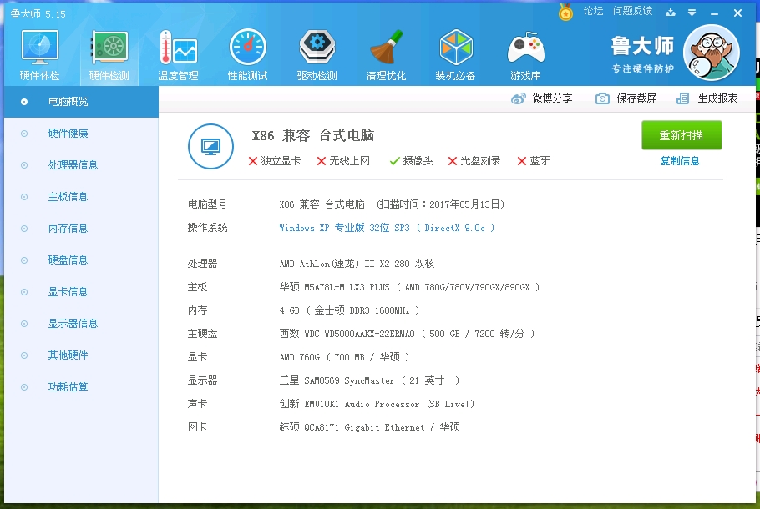Open the 论坛 forum link

(x=593, y=11)
